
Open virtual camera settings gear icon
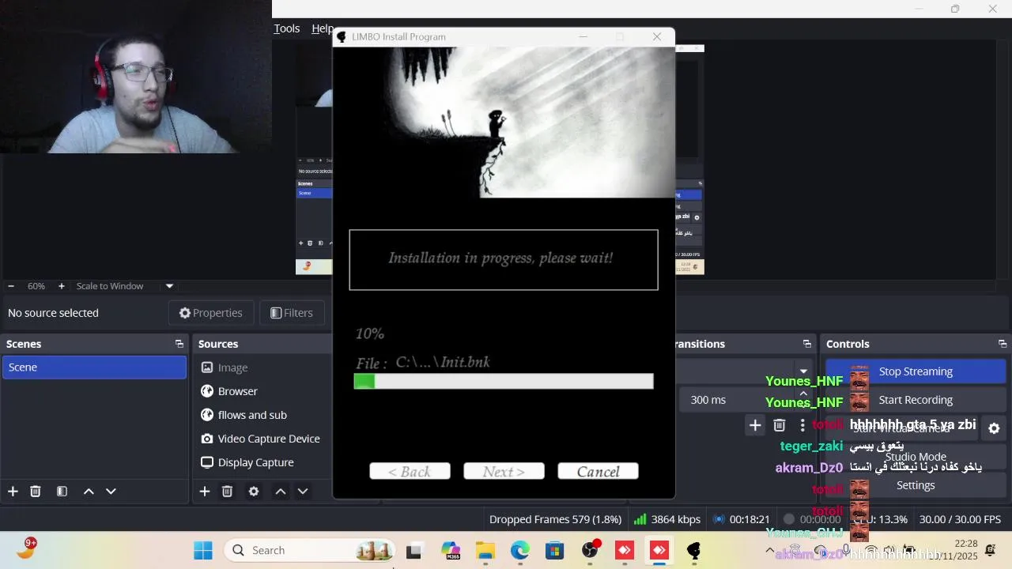point(994,428)
